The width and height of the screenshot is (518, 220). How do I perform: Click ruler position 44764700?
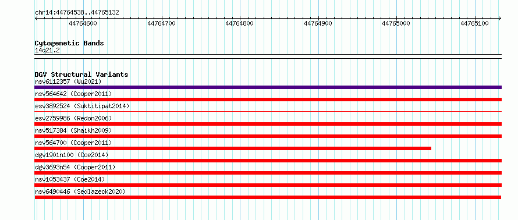tap(162, 23)
